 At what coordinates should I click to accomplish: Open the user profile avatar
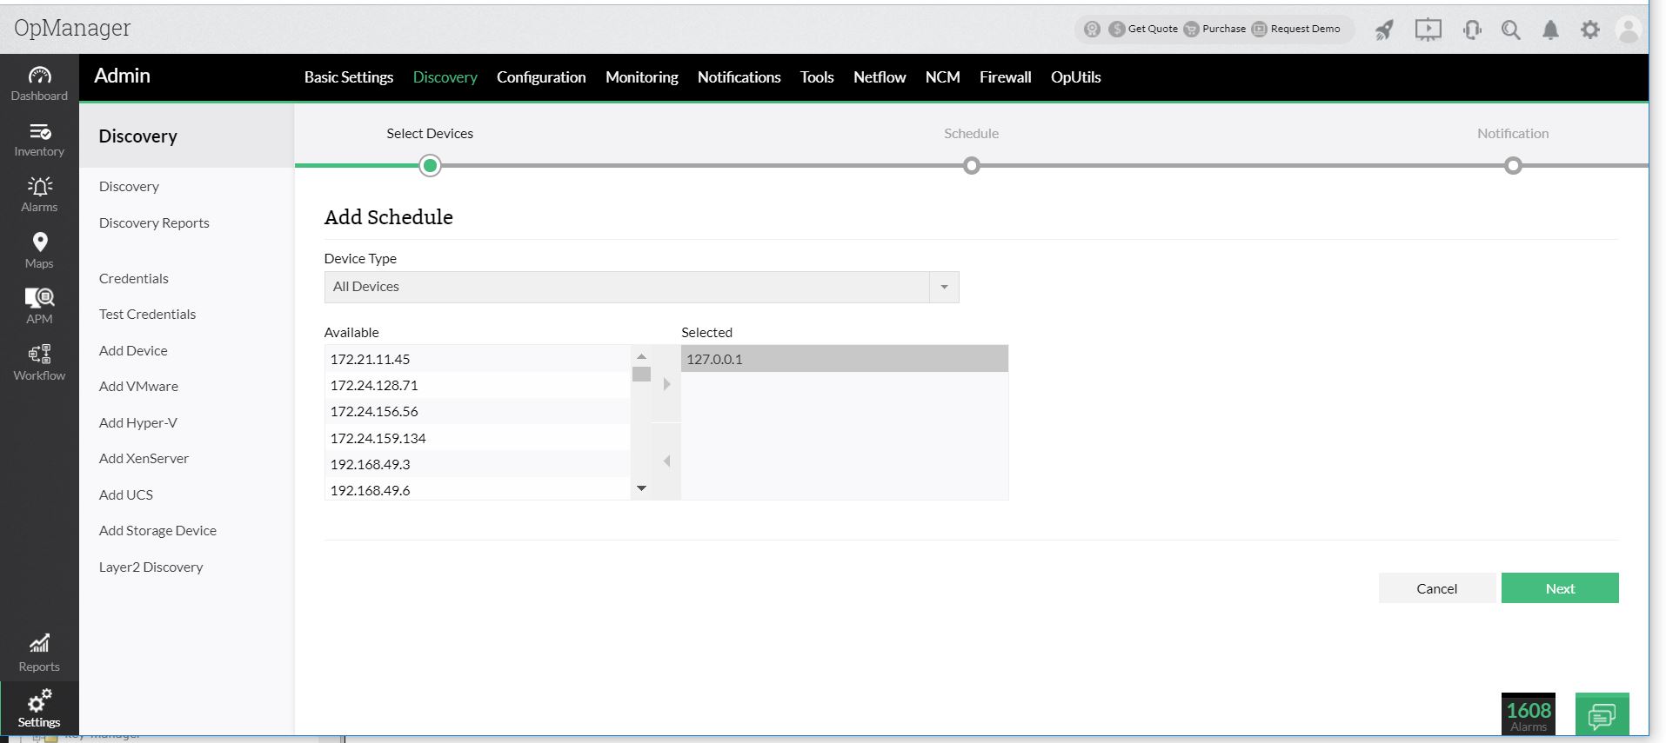(x=1628, y=30)
